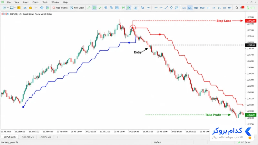Viewport: 258px width, 145px height.
Task: Switch timeframe to M1
Action: 184,8
